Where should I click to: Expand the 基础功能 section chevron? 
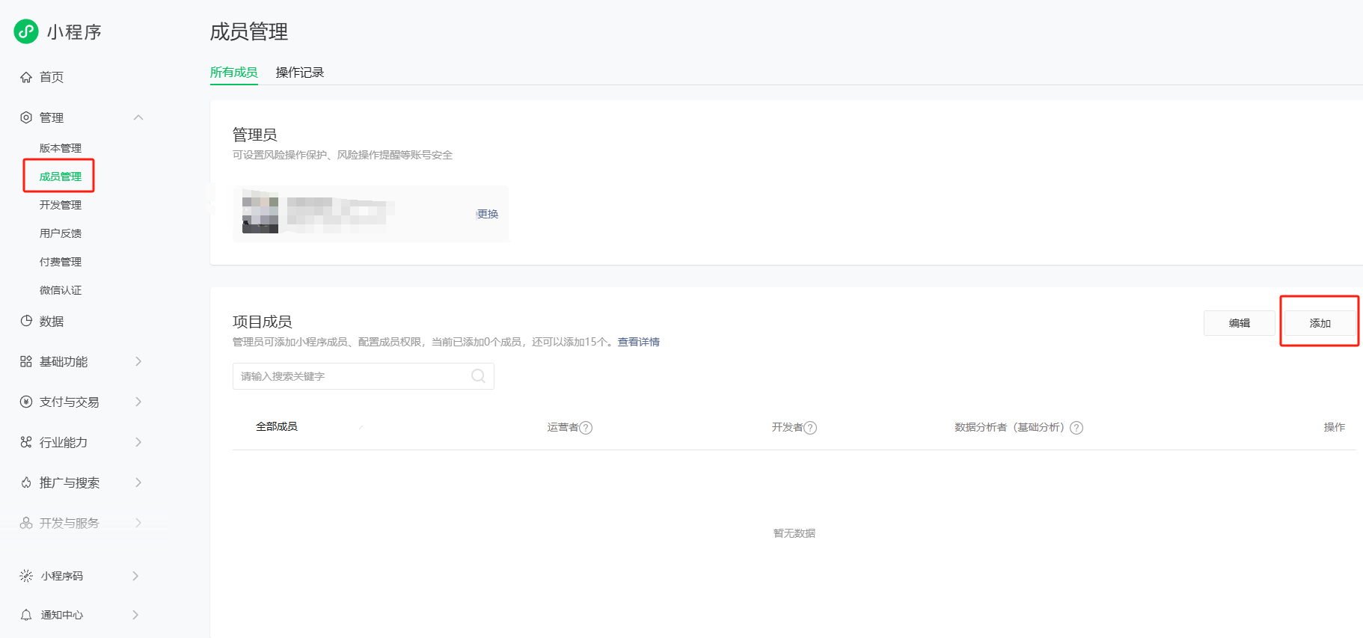click(x=138, y=361)
